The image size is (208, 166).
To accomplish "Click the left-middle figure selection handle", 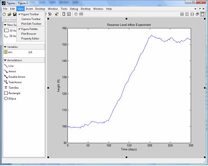I will click(x=48, y=88).
